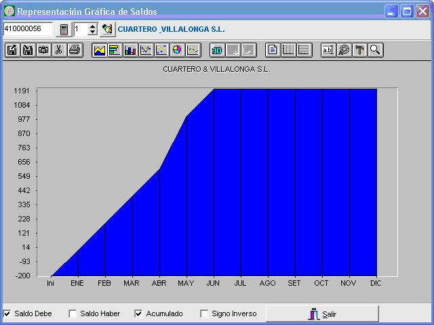
Task: Enable the Saldo Haber checkbox
Action: [73, 313]
